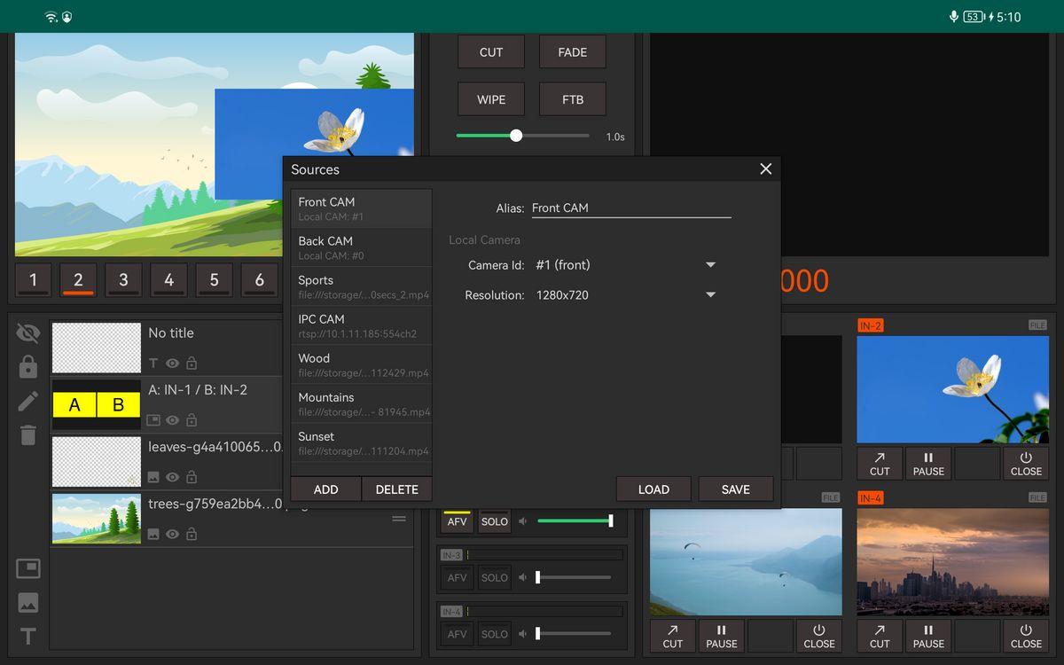Click SAVE in the Sources dialog
The height and width of the screenshot is (665, 1064).
point(736,489)
